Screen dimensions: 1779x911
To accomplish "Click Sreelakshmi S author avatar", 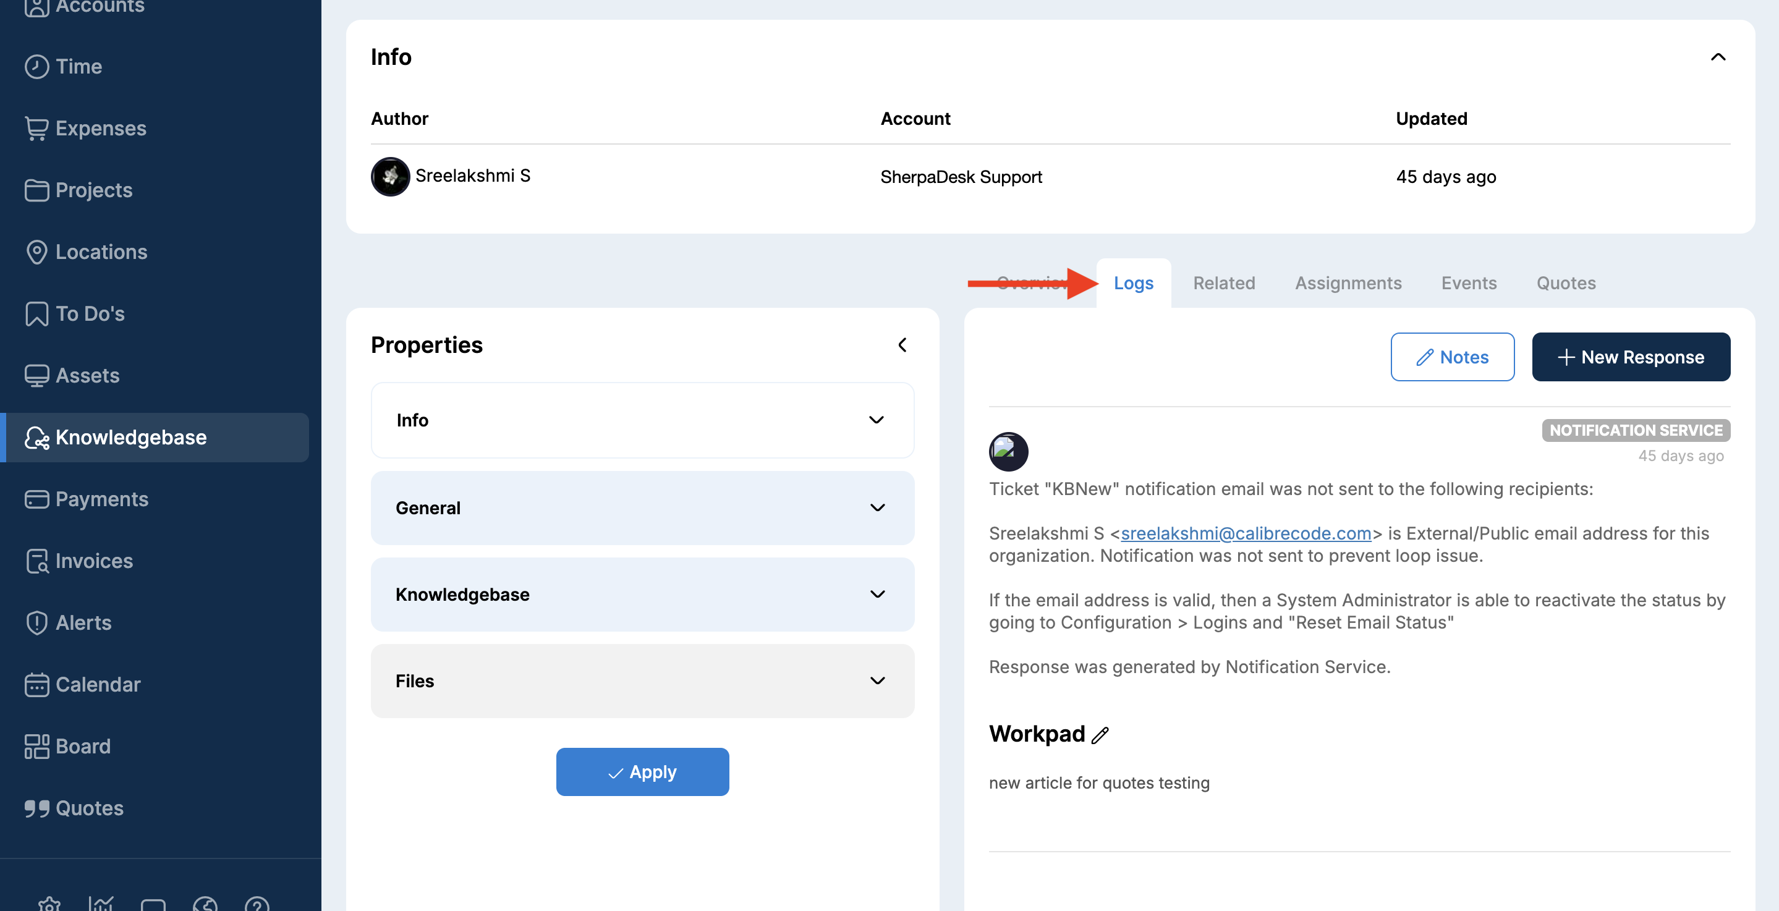I will 390,177.
